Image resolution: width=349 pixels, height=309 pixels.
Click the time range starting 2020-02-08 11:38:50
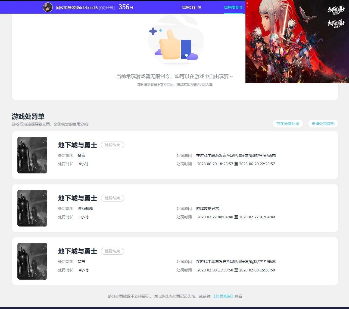point(236,270)
